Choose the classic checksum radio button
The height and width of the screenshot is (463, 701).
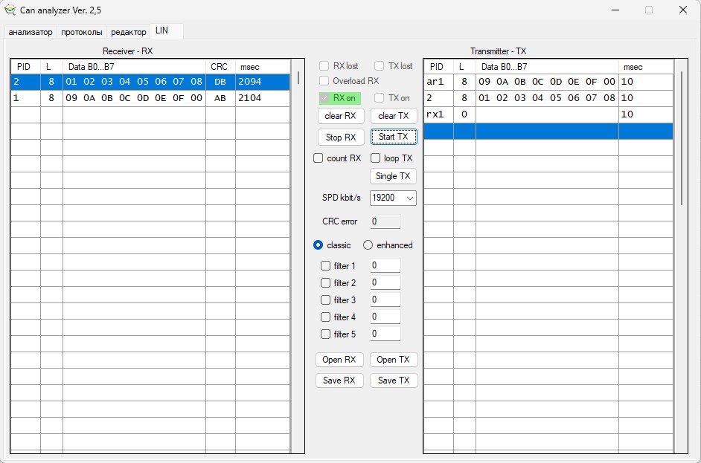coord(319,245)
